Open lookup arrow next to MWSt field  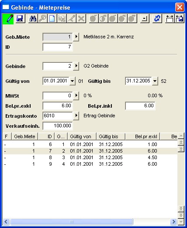(76, 95)
